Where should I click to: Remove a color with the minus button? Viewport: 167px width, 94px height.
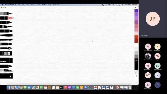click(x=136, y=80)
